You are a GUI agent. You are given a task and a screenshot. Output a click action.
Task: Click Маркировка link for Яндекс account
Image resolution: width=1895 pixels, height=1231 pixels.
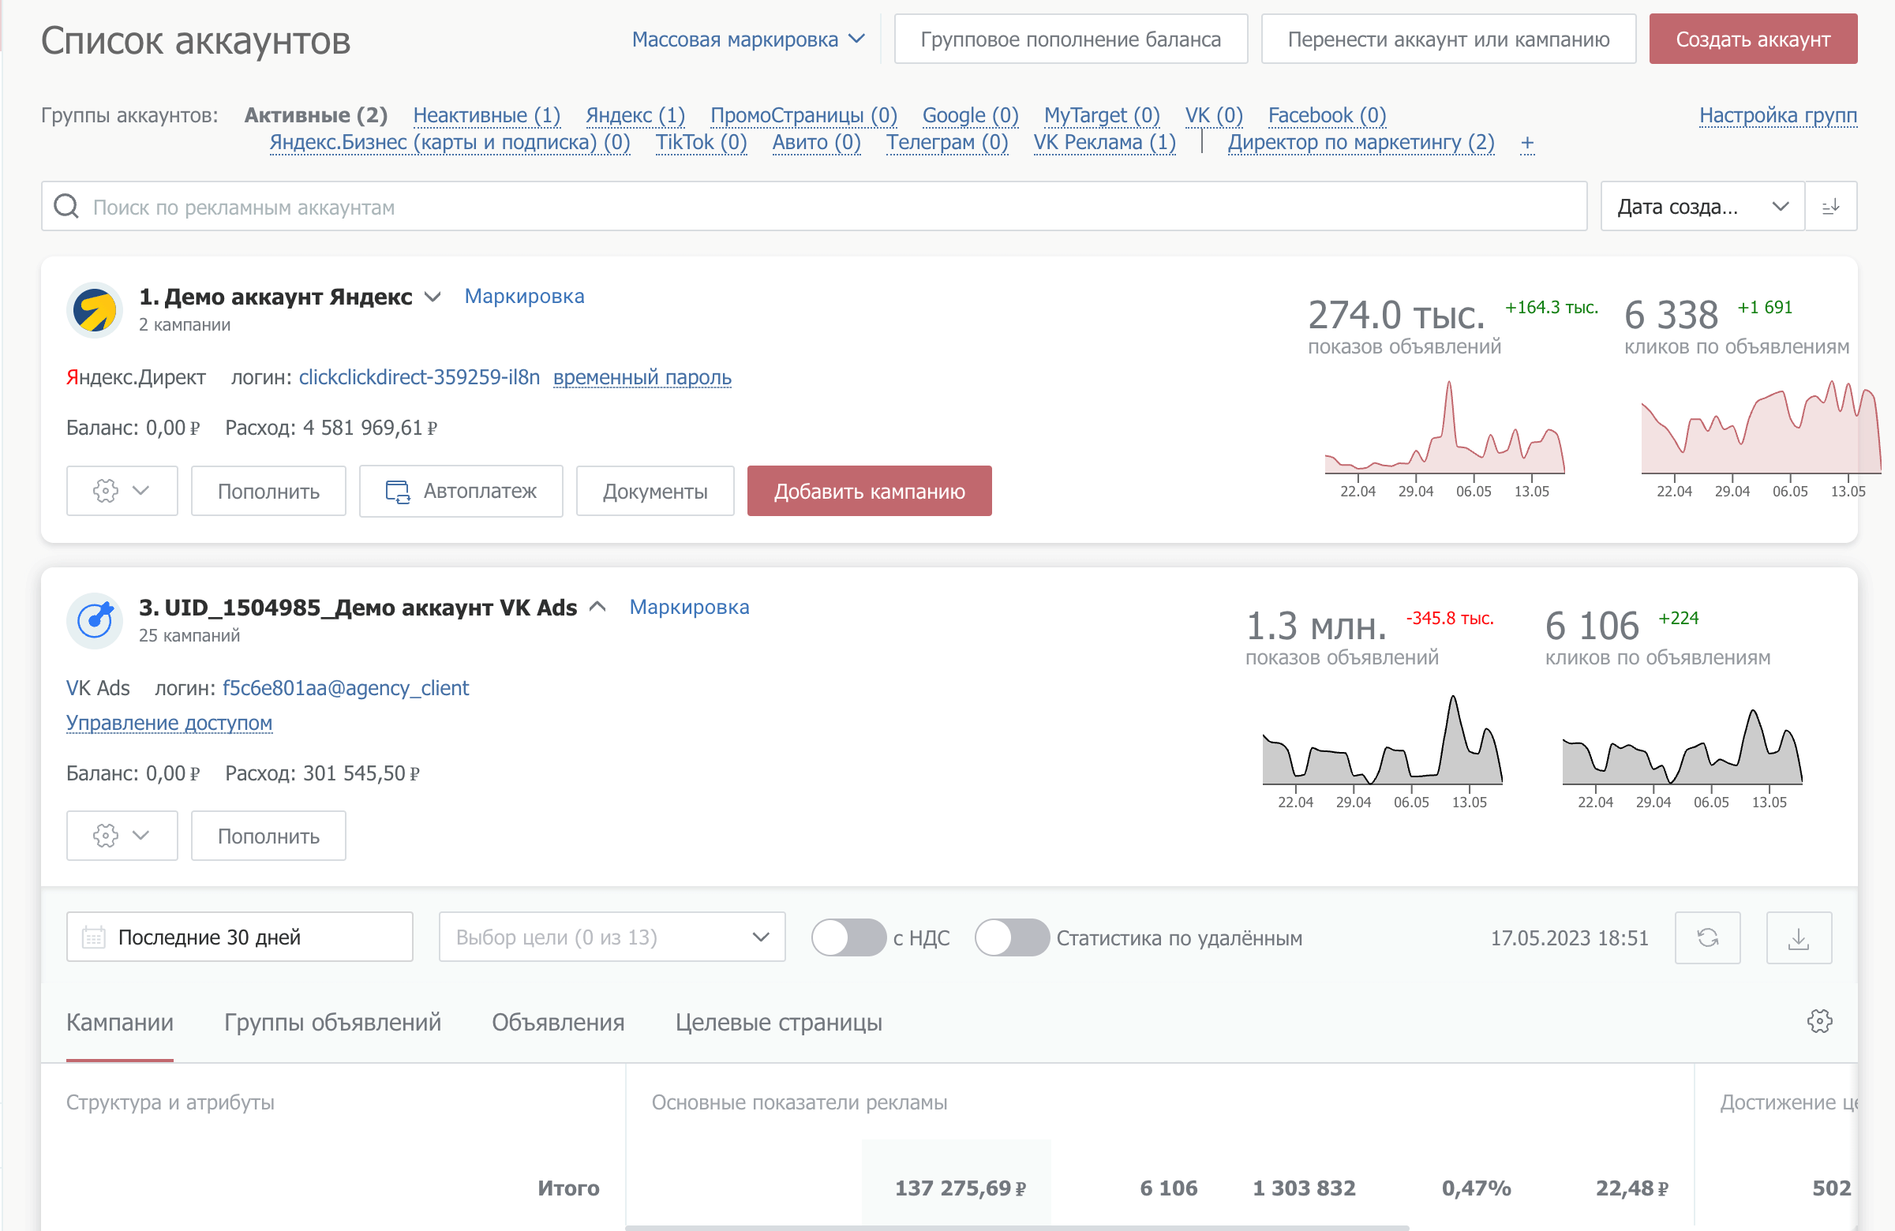coord(524,296)
